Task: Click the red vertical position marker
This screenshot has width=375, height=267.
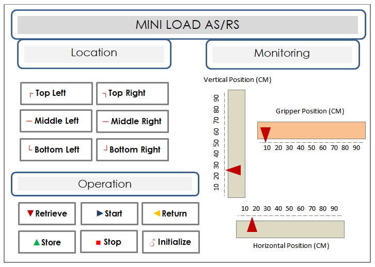Action: (x=233, y=170)
